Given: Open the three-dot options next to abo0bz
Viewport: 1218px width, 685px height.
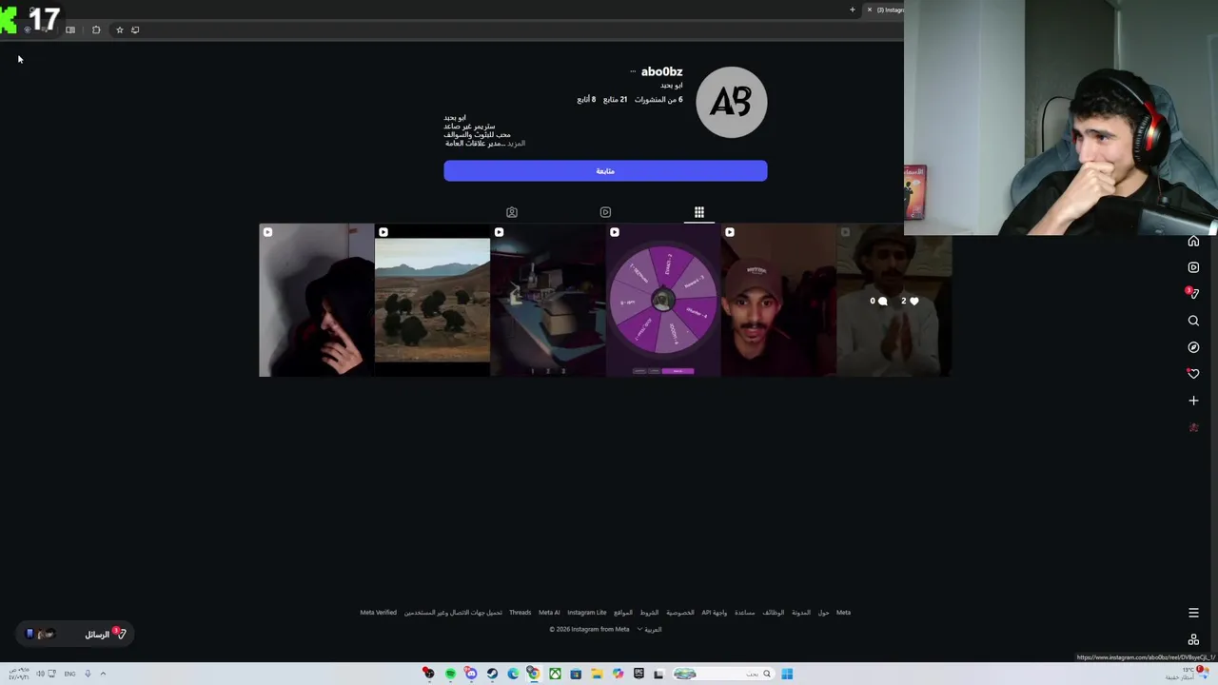Looking at the screenshot, I should [633, 71].
